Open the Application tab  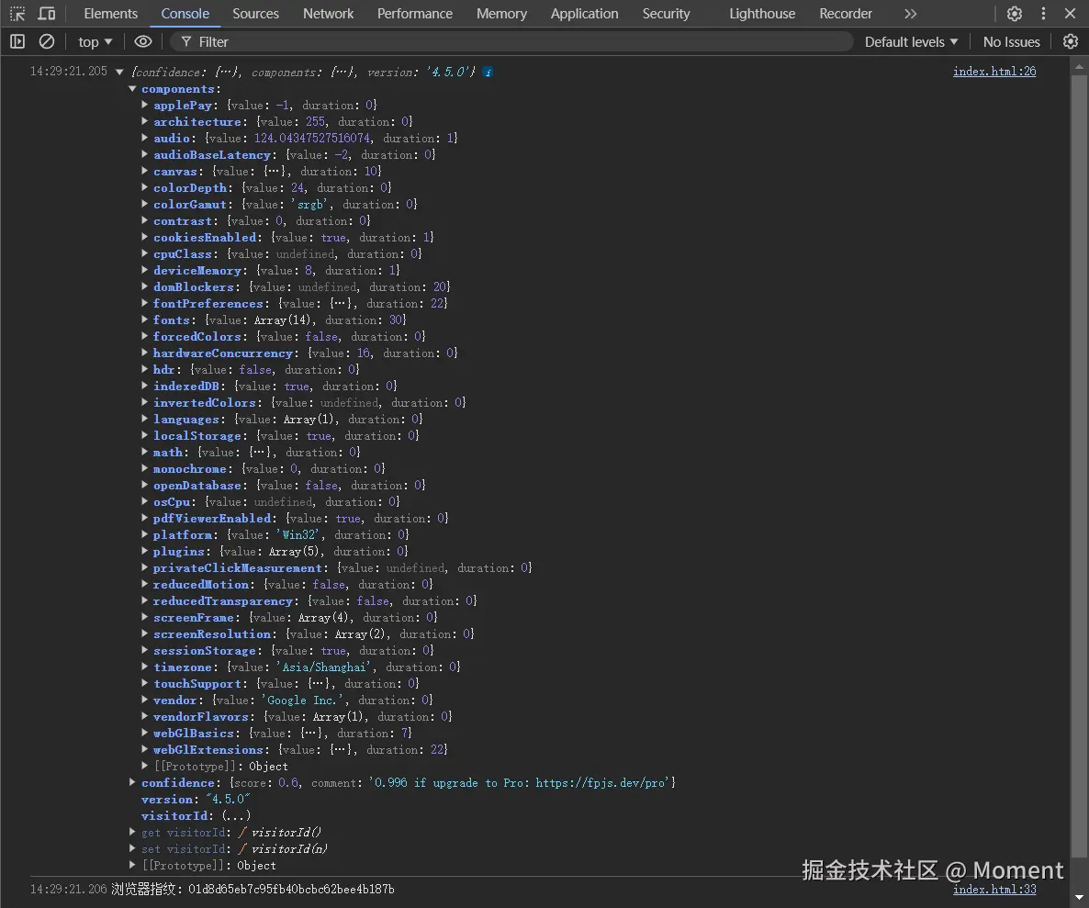pyautogui.click(x=584, y=13)
